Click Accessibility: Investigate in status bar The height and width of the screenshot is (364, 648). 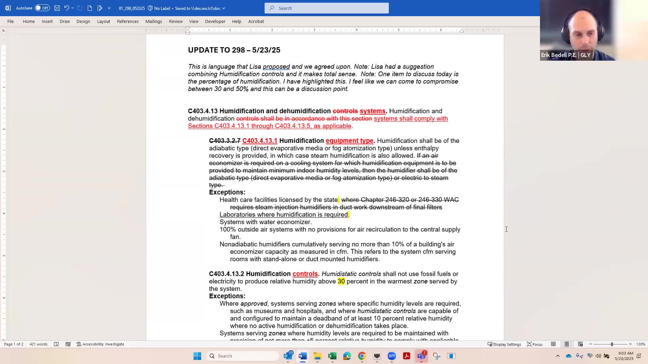(100, 344)
